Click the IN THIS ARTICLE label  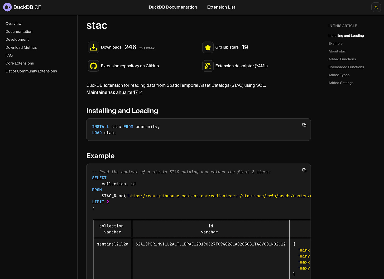click(343, 26)
